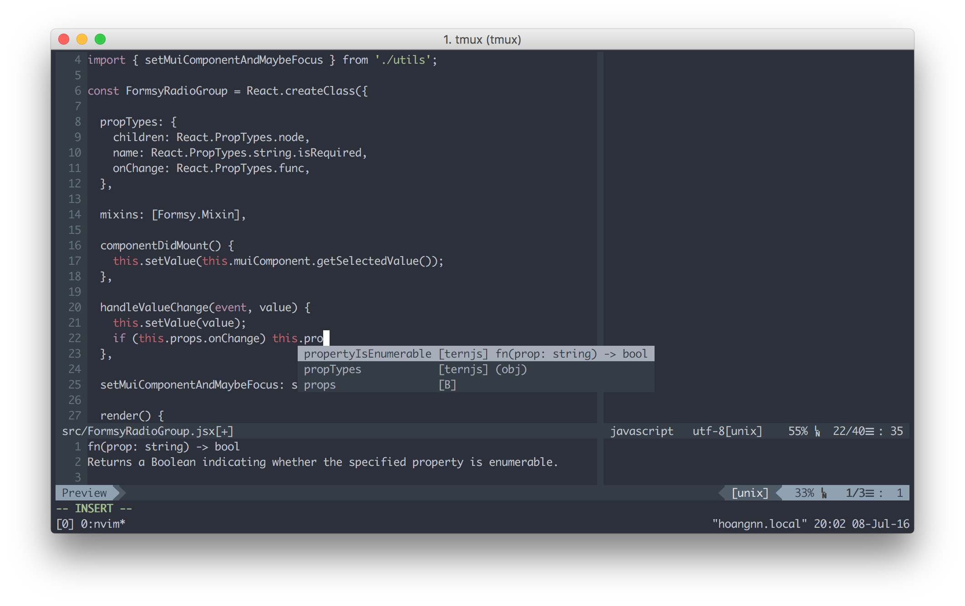The image size is (965, 606).
Task: Click the vertical split divider between panes
Action: [x=600, y=227]
